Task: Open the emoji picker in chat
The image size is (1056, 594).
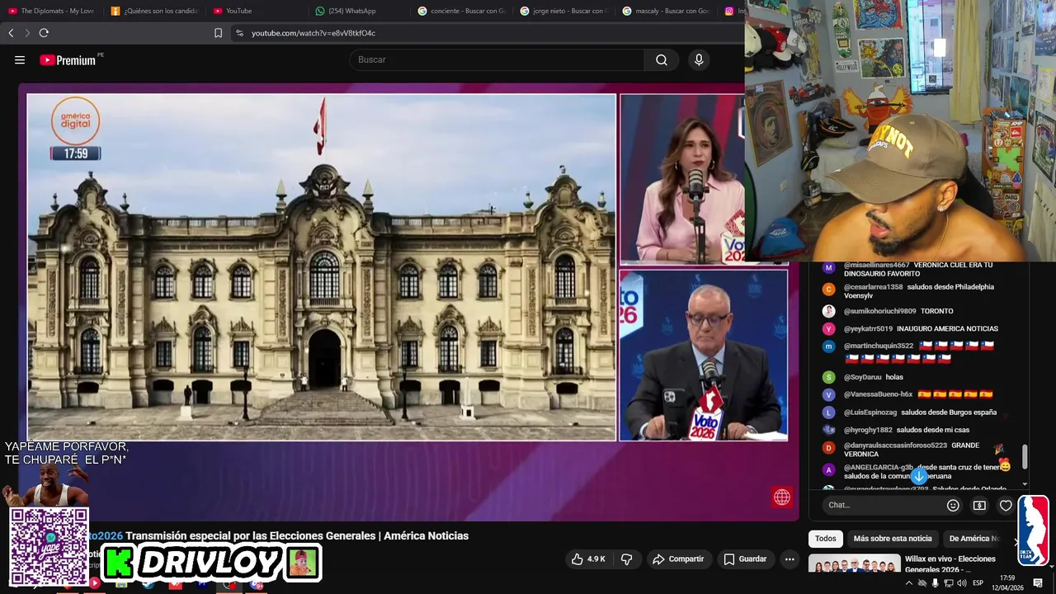Action: click(x=953, y=505)
